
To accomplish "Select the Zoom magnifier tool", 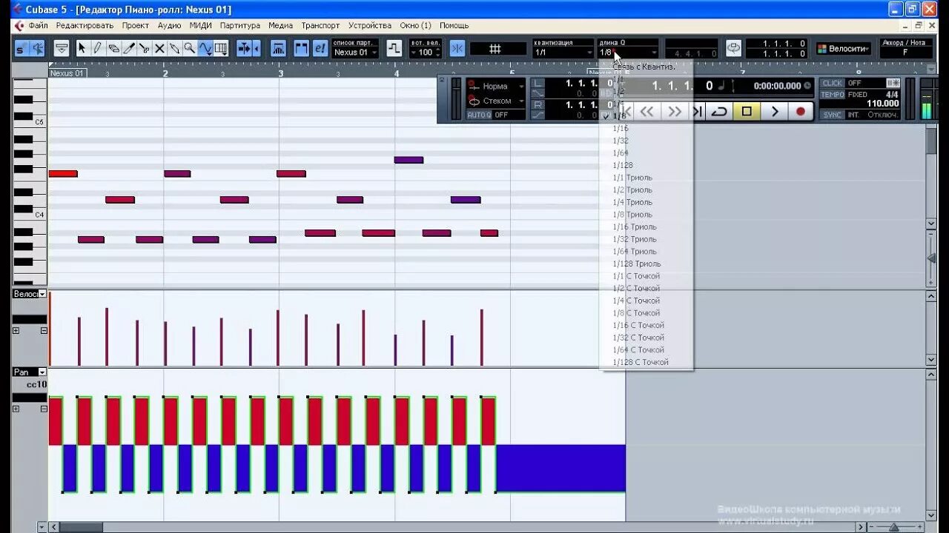I will click(190, 49).
